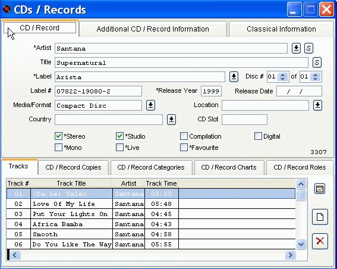
Task: Click track time '04:58'
Action: (162, 234)
